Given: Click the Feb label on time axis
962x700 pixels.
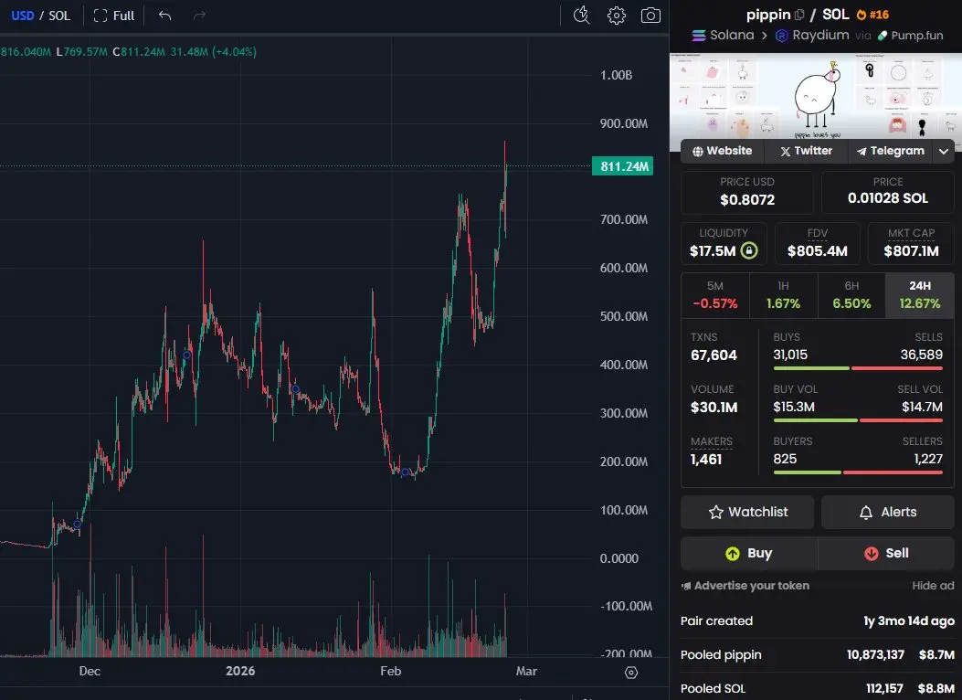Looking at the screenshot, I should point(391,671).
